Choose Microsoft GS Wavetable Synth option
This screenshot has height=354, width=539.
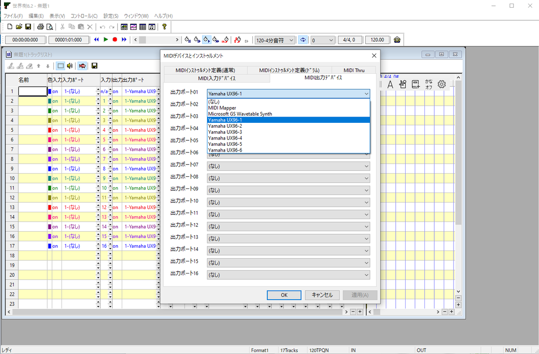[288, 114]
